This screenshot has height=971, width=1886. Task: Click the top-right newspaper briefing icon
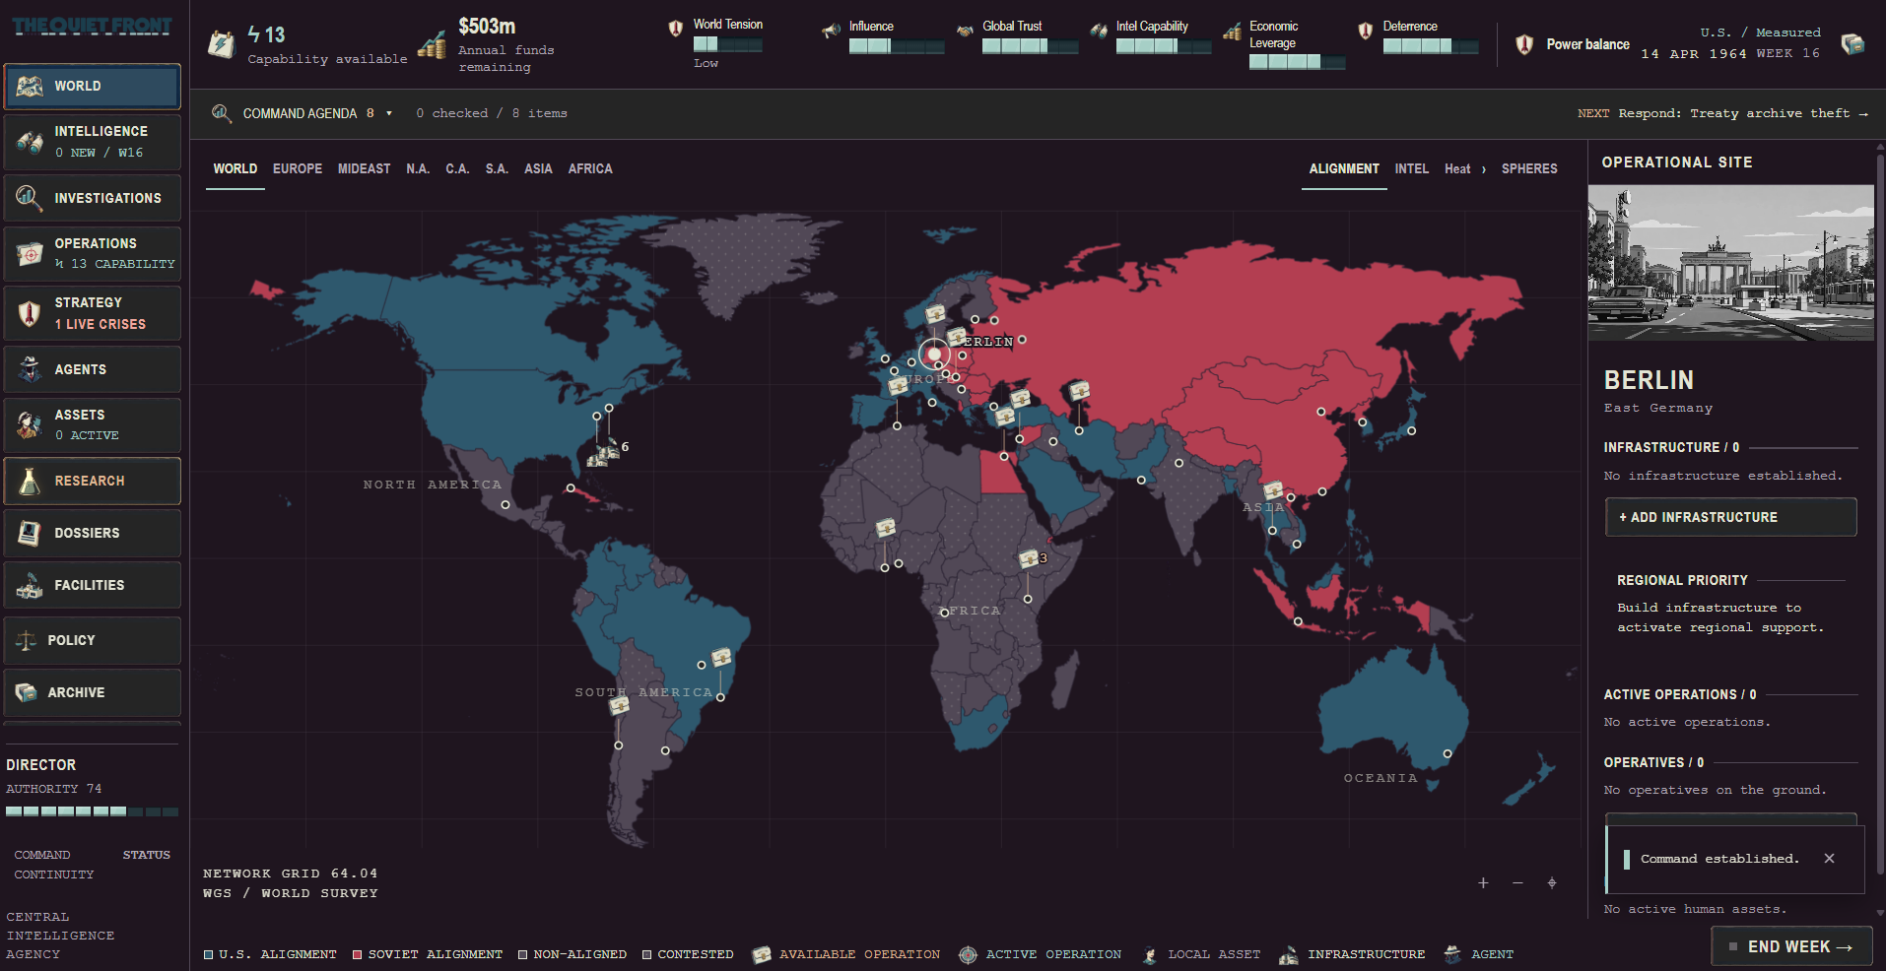point(1853,44)
